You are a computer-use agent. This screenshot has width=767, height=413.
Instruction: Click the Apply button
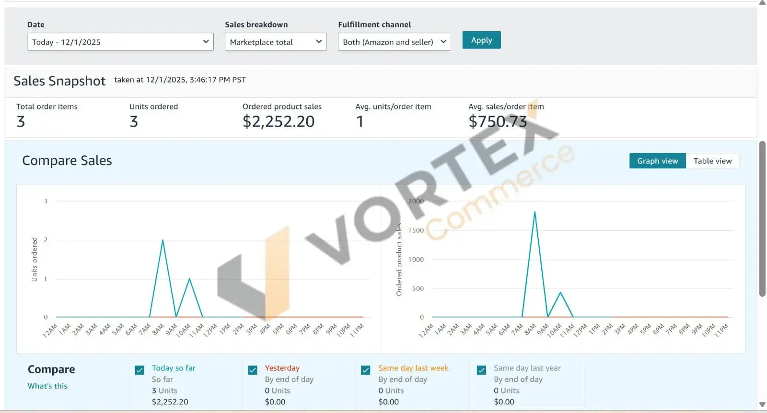click(481, 40)
